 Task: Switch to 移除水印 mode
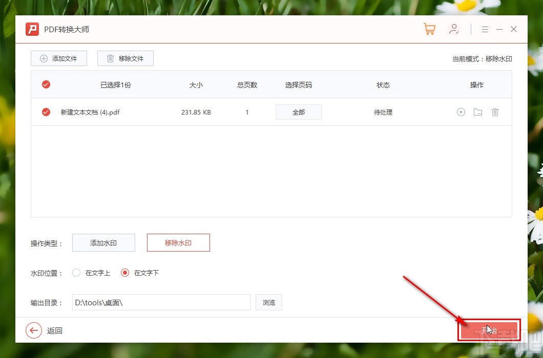tap(178, 242)
